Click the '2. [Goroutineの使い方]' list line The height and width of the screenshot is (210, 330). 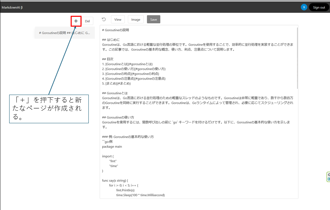134,69
